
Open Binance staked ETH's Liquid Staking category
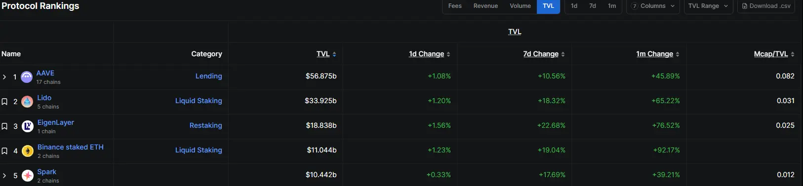point(199,150)
